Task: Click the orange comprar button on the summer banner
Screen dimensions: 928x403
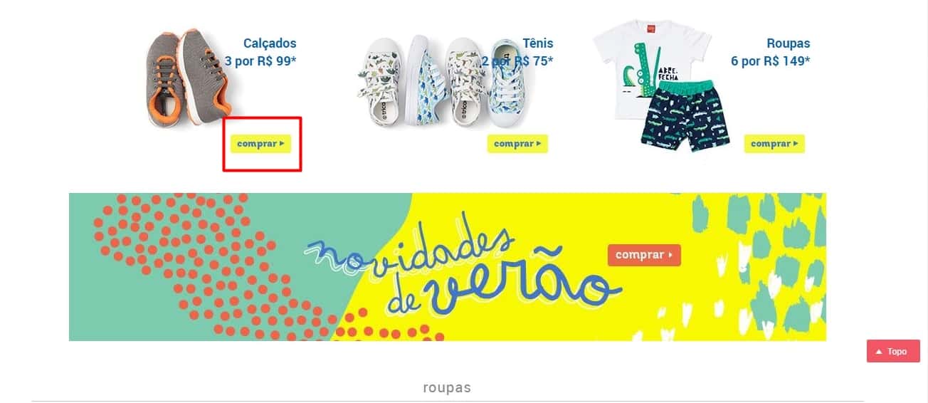Action: pyautogui.click(x=644, y=255)
